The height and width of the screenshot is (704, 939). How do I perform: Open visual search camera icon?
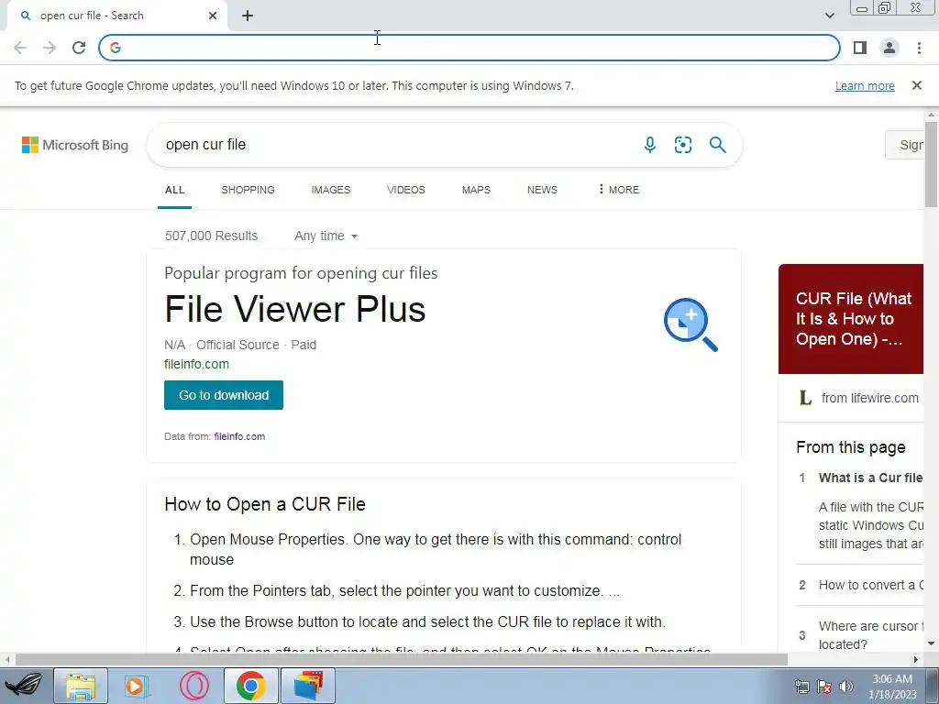tap(682, 145)
